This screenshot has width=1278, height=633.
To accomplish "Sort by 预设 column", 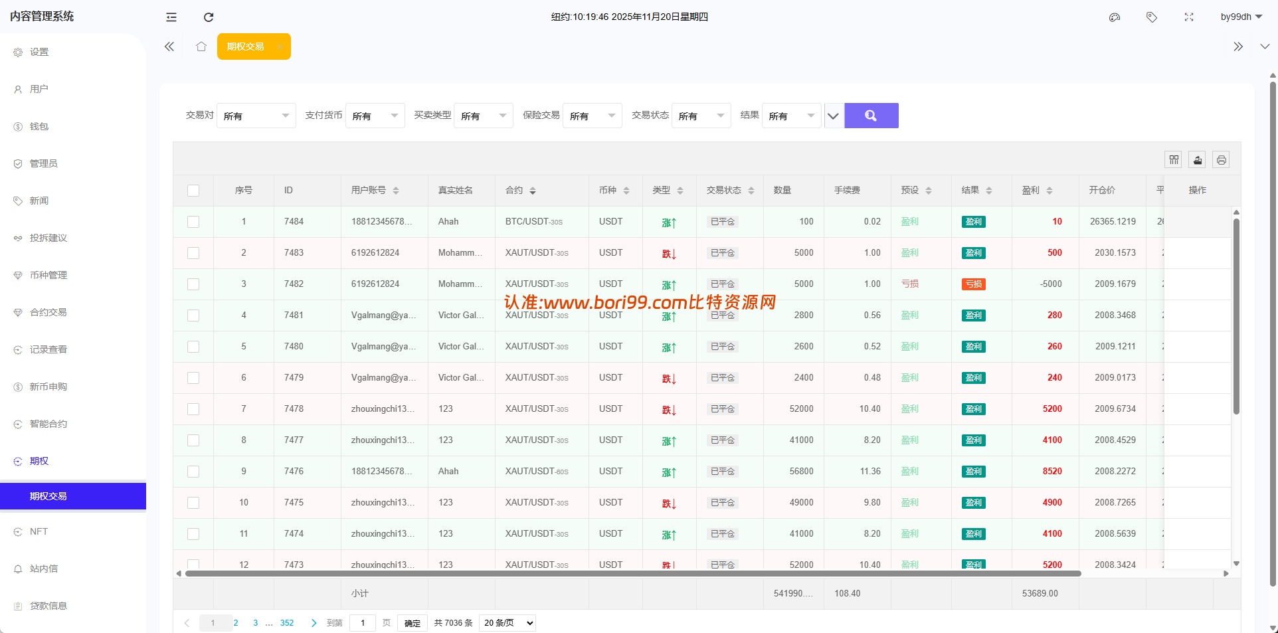I will (x=929, y=191).
